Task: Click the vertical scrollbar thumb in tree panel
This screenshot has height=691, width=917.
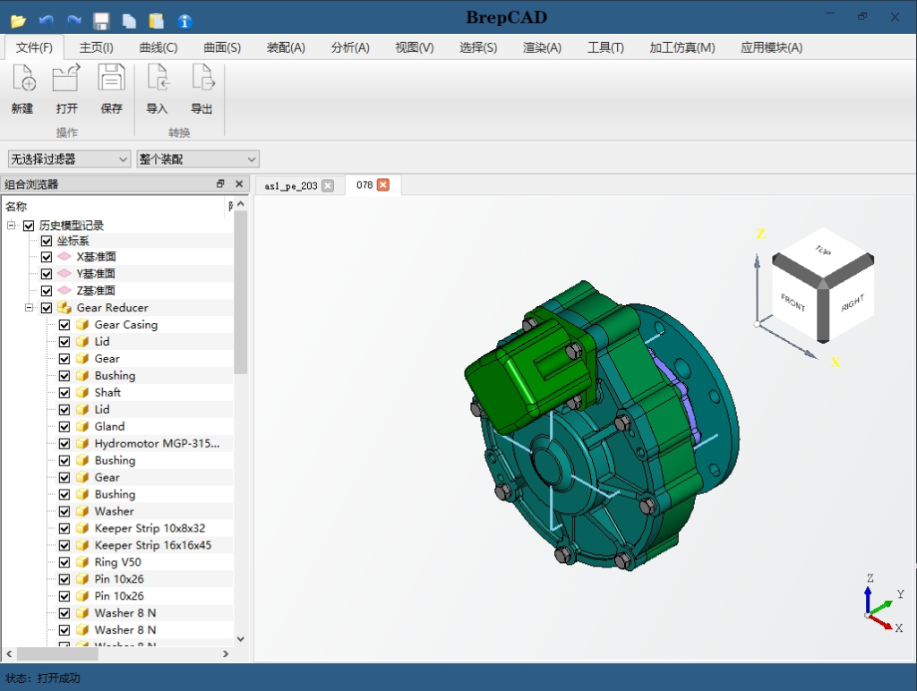Action: tap(240, 293)
